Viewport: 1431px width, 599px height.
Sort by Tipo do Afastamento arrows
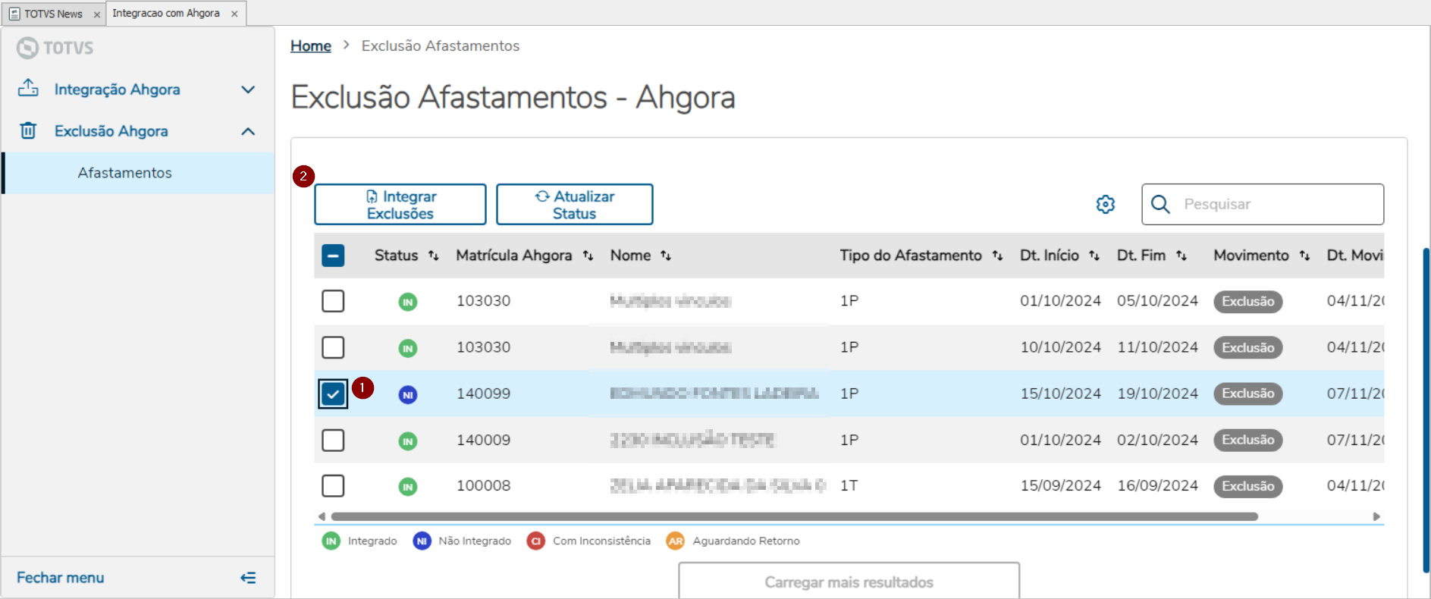[997, 256]
